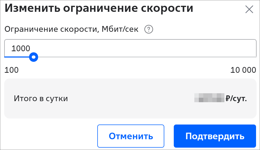Image resolution: width=260 pixels, height=150 pixels.
Task: Click the 1000 value in the speed field
Action: [21, 48]
